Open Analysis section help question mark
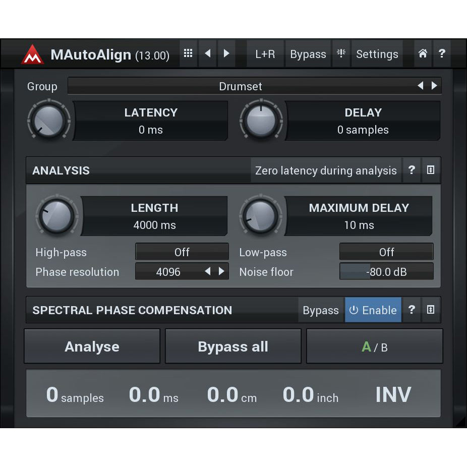467x467 pixels. pyautogui.click(x=412, y=170)
